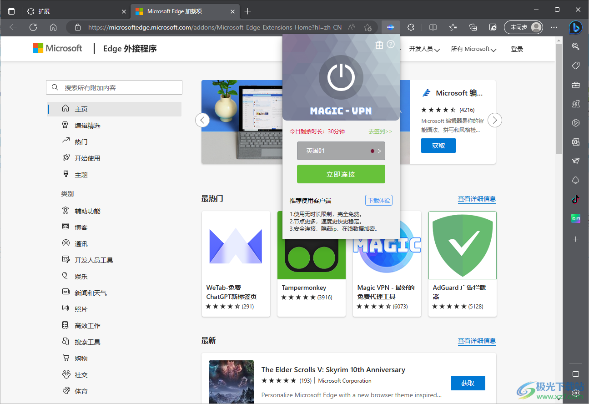Toggle the Magic VPN power button
The width and height of the screenshot is (589, 404).
[341, 77]
